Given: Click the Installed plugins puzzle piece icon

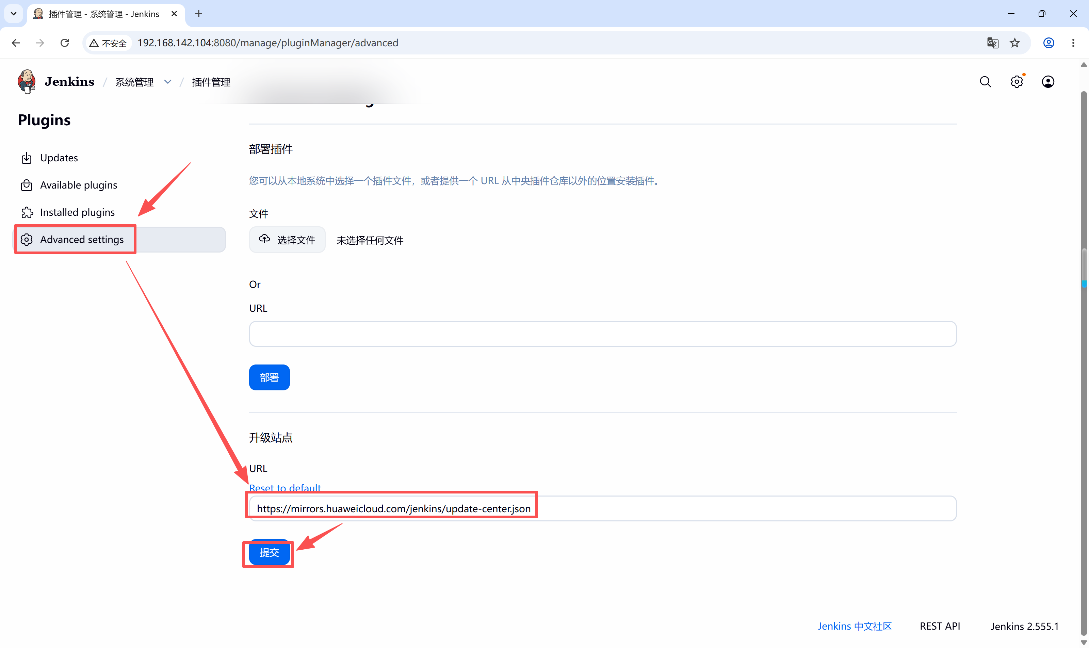Looking at the screenshot, I should pos(27,212).
